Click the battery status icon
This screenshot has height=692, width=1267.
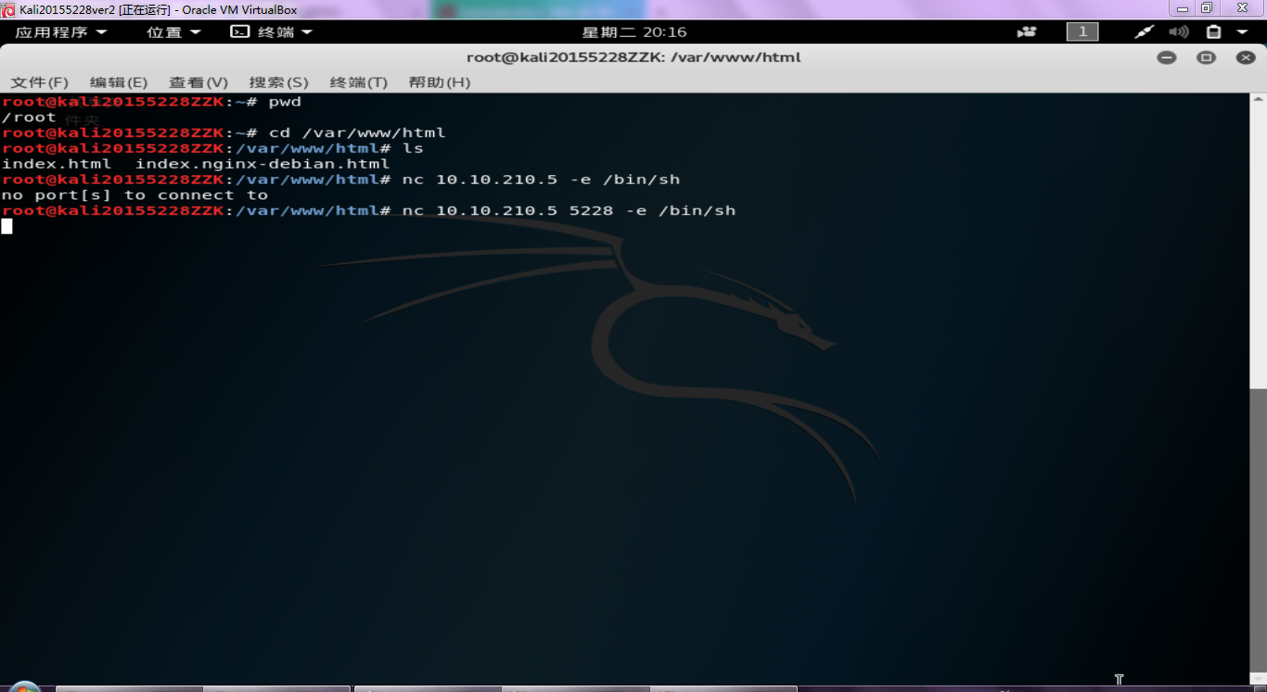(x=1213, y=32)
